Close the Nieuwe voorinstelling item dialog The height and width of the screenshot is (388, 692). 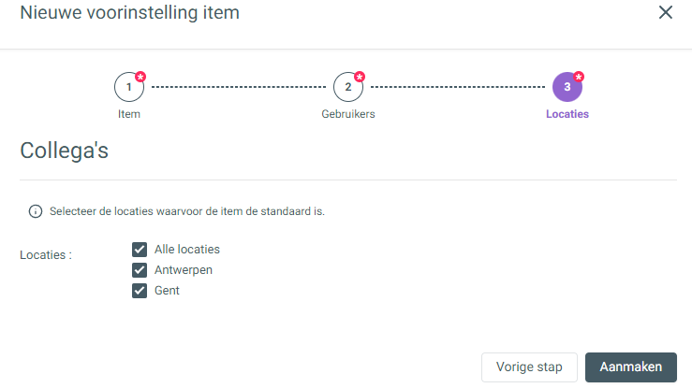pos(666,12)
